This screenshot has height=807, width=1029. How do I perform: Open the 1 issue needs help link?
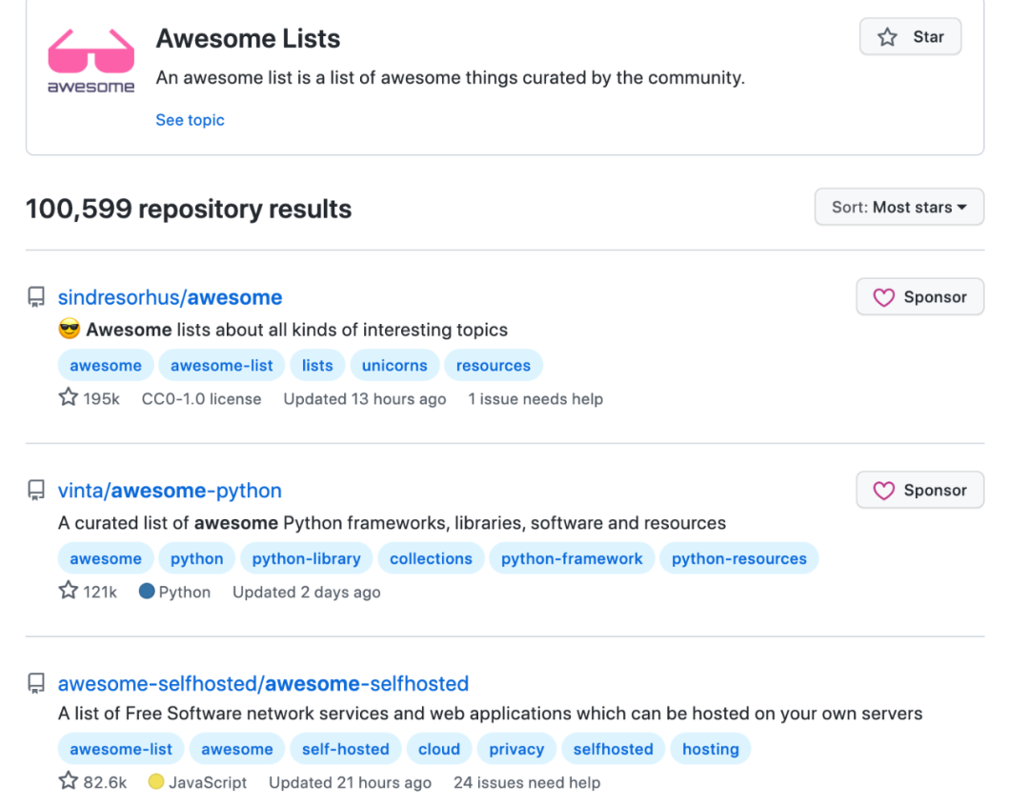coord(535,399)
